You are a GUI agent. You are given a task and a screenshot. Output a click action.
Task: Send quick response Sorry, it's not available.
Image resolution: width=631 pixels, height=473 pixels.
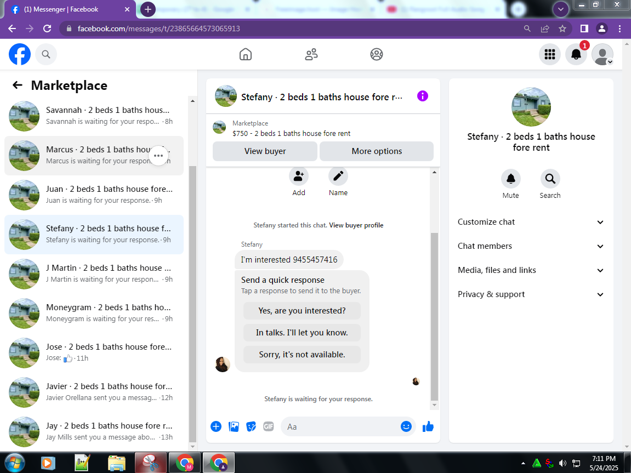click(302, 355)
